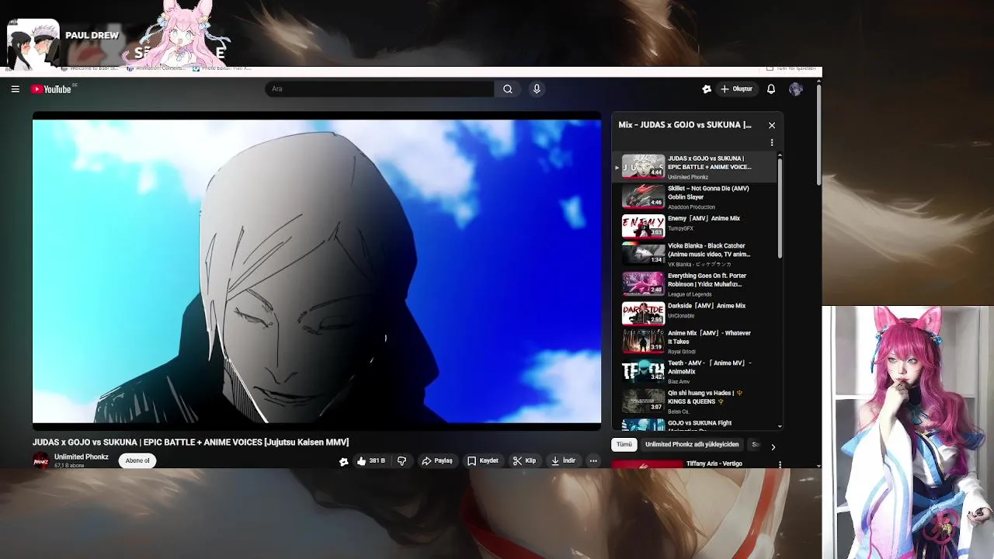Viewport: 994px width, 559px height.
Task: Open the Mix playlist three-dot menu
Action: pos(772,143)
